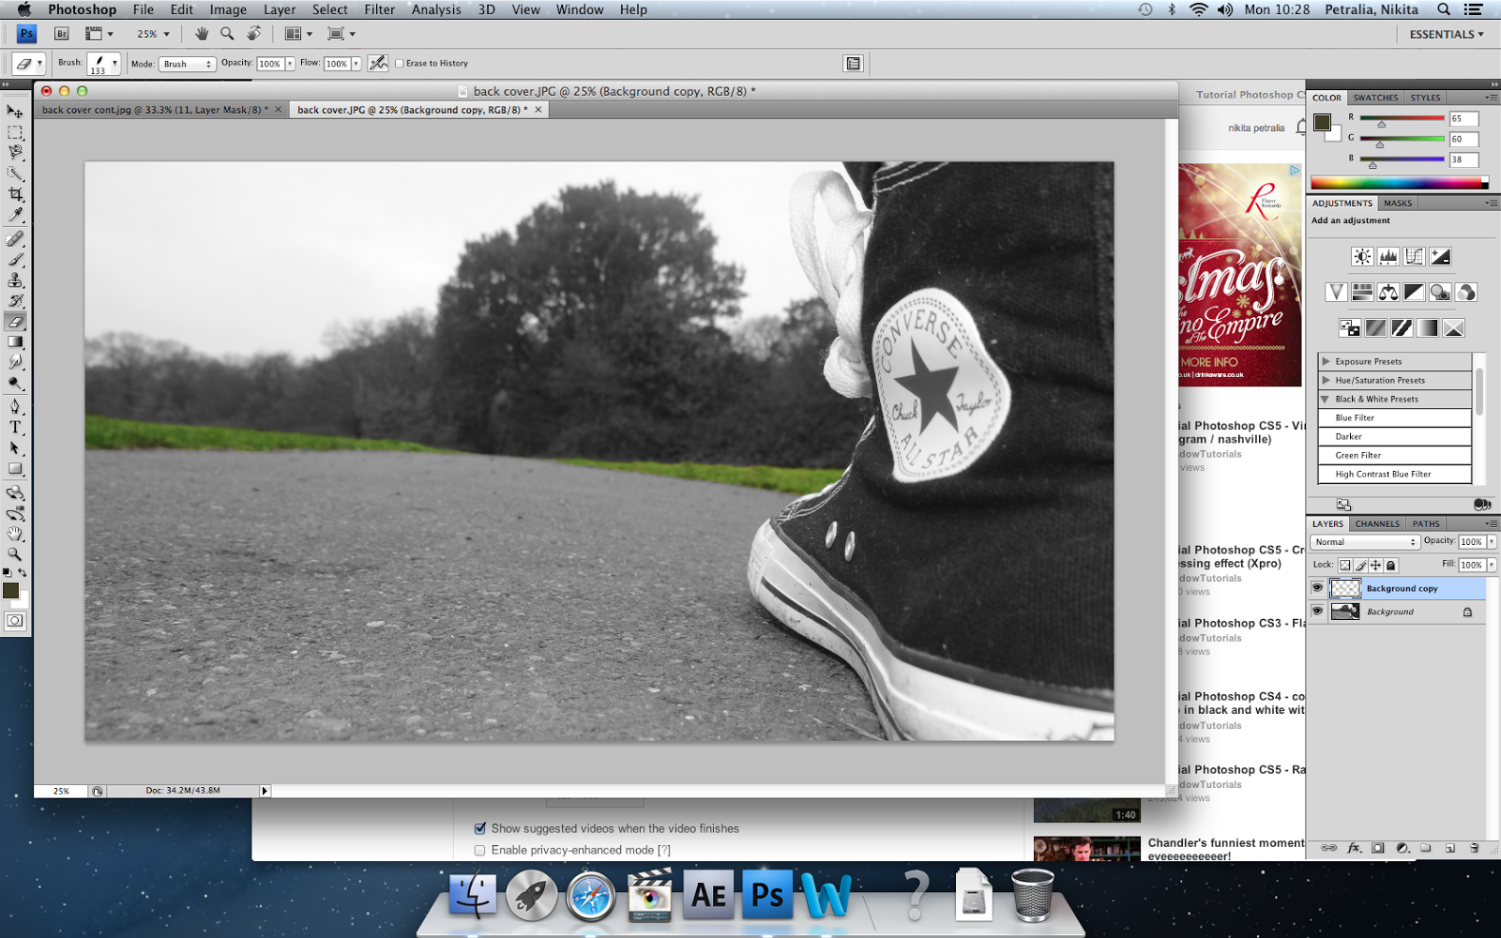Expand Exposure Presets list
Screen dimensions: 1501x938
(x=1326, y=361)
